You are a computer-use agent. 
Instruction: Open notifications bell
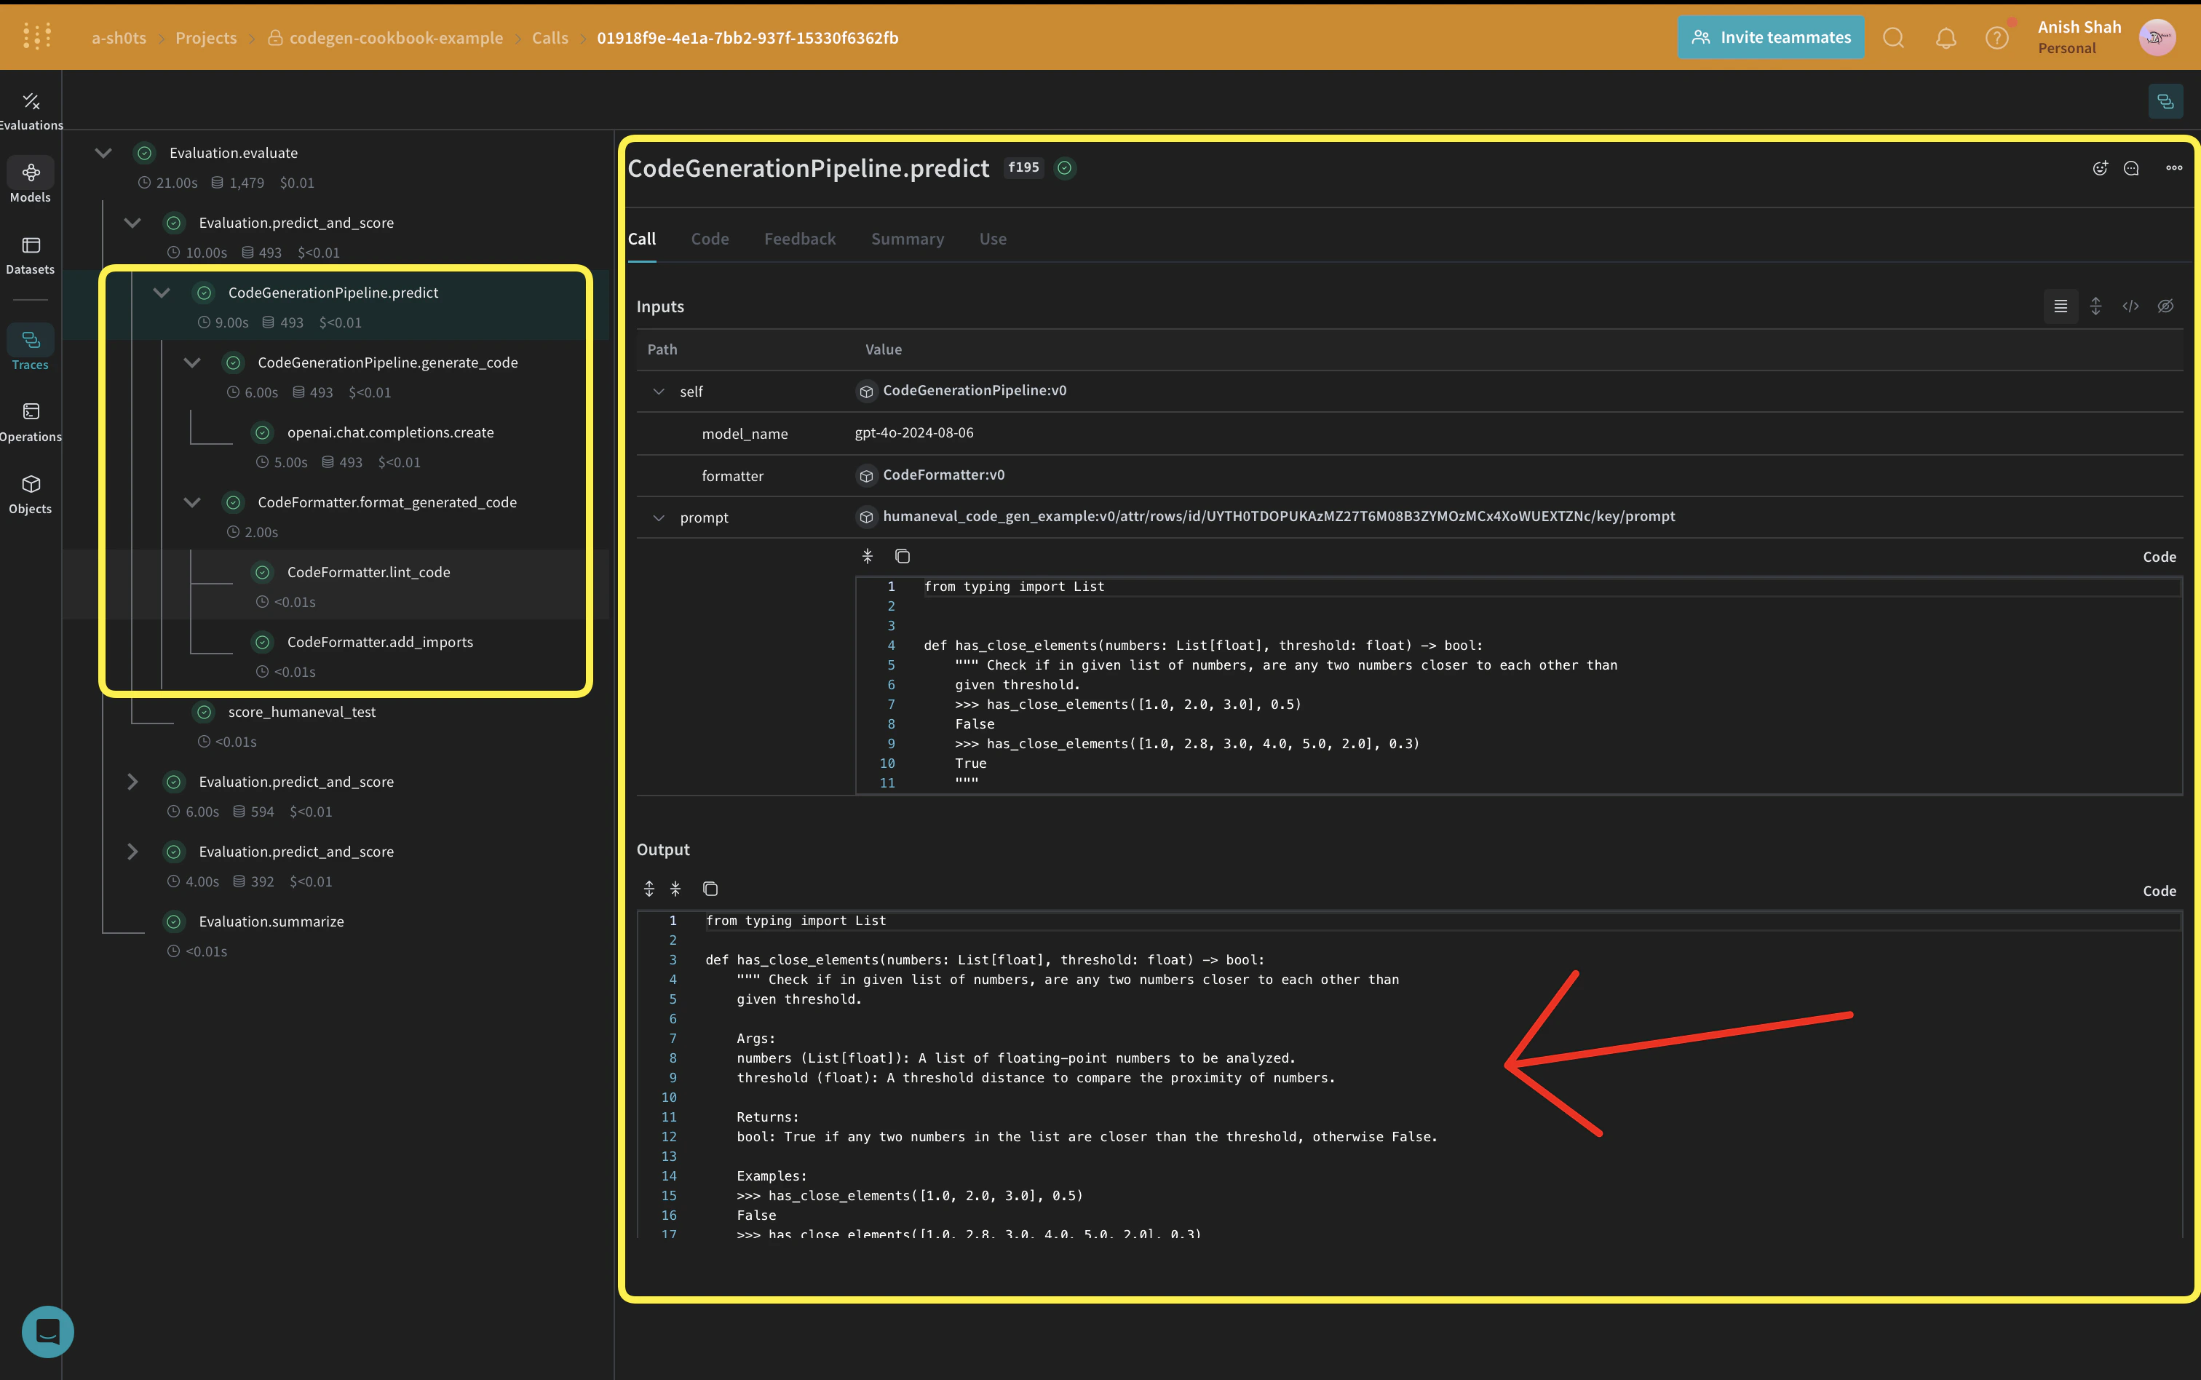click(x=1946, y=37)
